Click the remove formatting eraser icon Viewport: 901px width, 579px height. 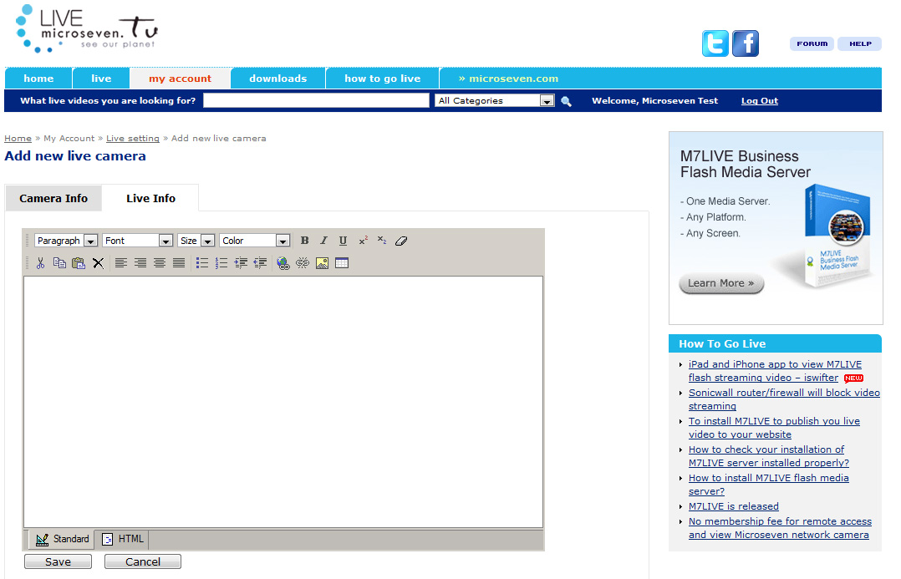401,241
